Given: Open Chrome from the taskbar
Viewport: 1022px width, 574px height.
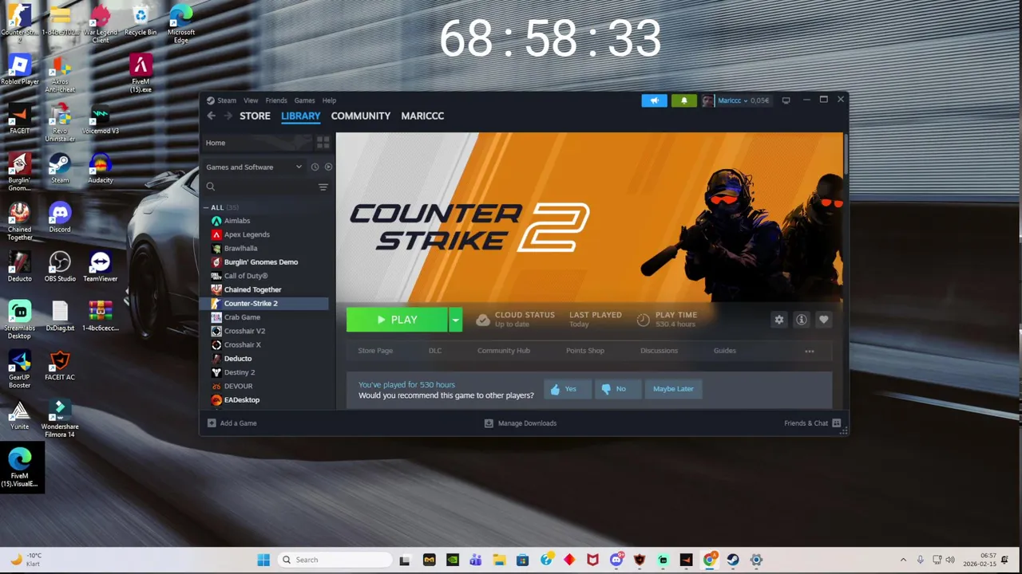Looking at the screenshot, I should [x=709, y=560].
